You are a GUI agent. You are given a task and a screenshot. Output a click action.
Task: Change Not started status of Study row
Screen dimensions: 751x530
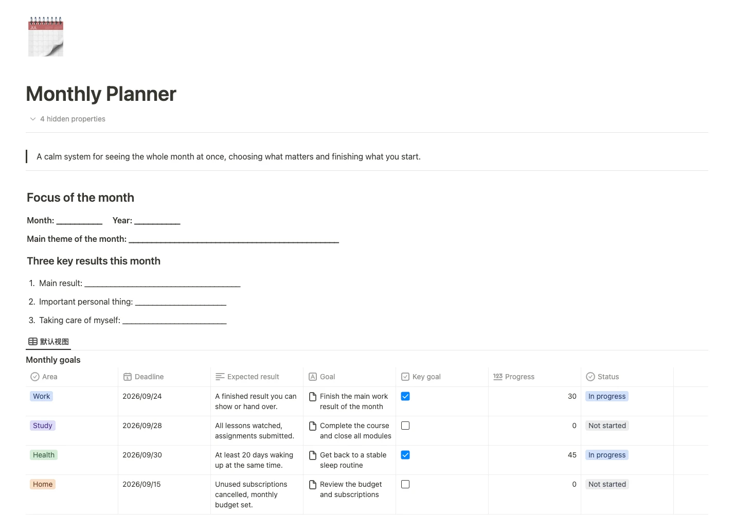[607, 426]
